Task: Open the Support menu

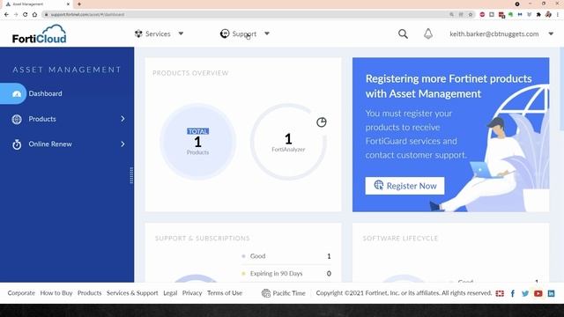Action: pyautogui.click(x=244, y=33)
